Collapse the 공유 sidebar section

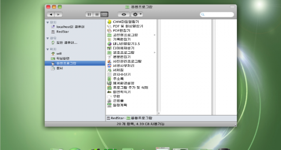(48, 38)
